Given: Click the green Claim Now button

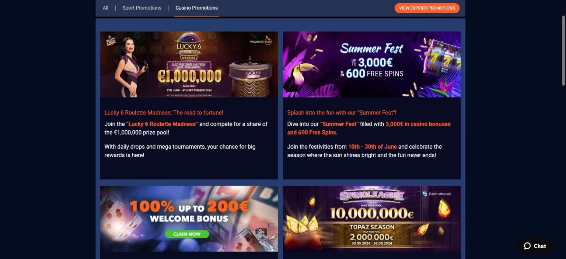Looking at the screenshot, I should click(x=187, y=234).
